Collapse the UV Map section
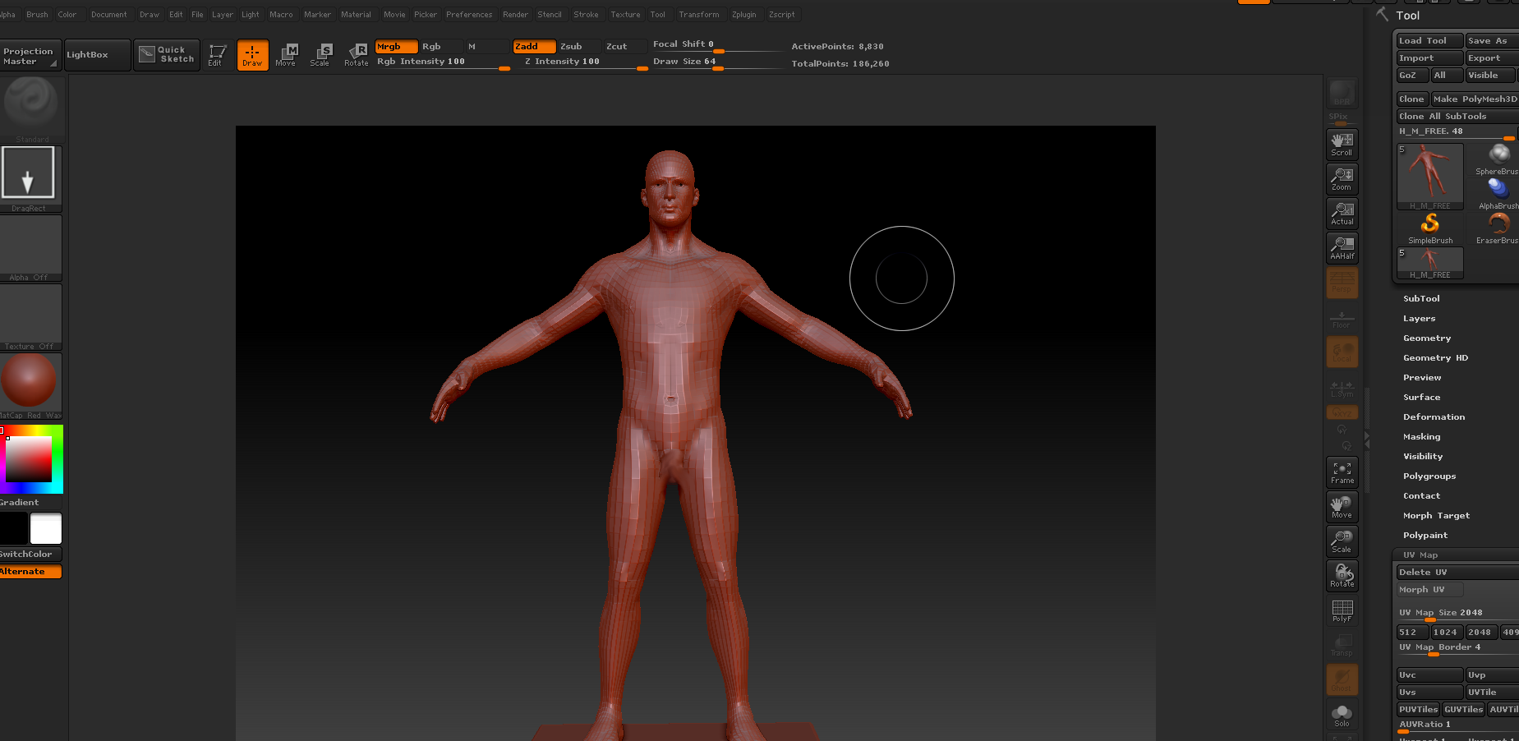Image resolution: width=1519 pixels, height=741 pixels. 1420,555
